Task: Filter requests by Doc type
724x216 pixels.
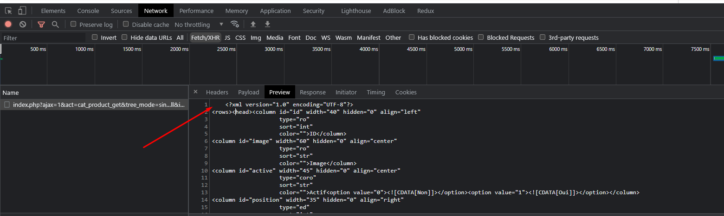Action: point(311,37)
